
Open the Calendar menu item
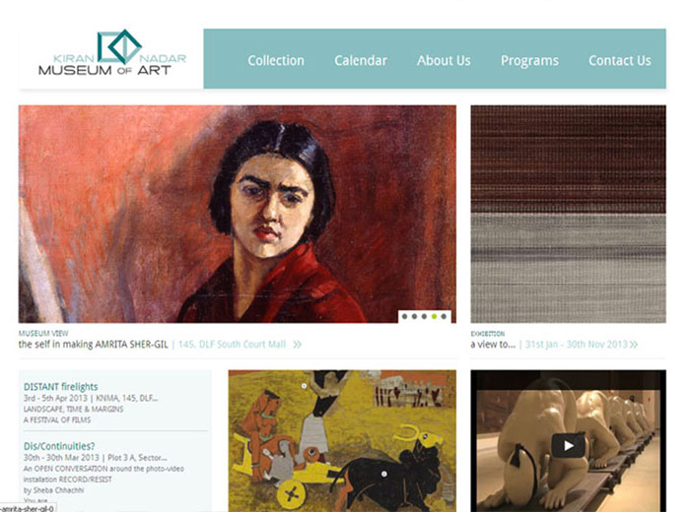pos(361,60)
